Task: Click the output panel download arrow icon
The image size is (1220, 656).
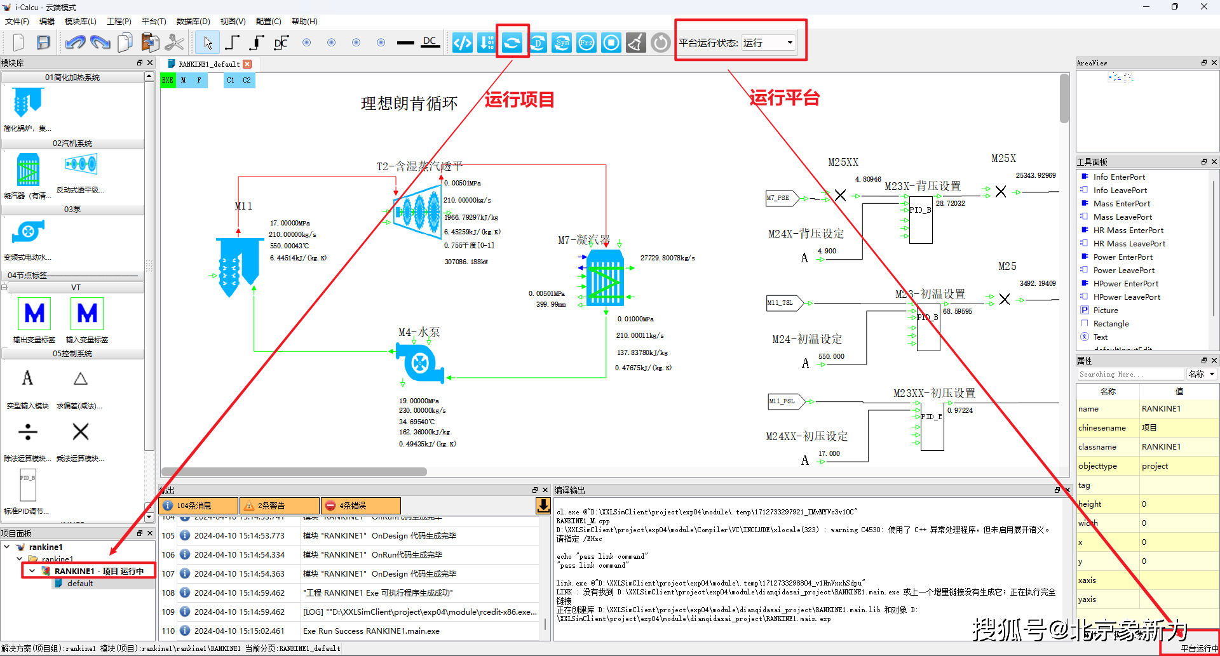Action: point(543,505)
